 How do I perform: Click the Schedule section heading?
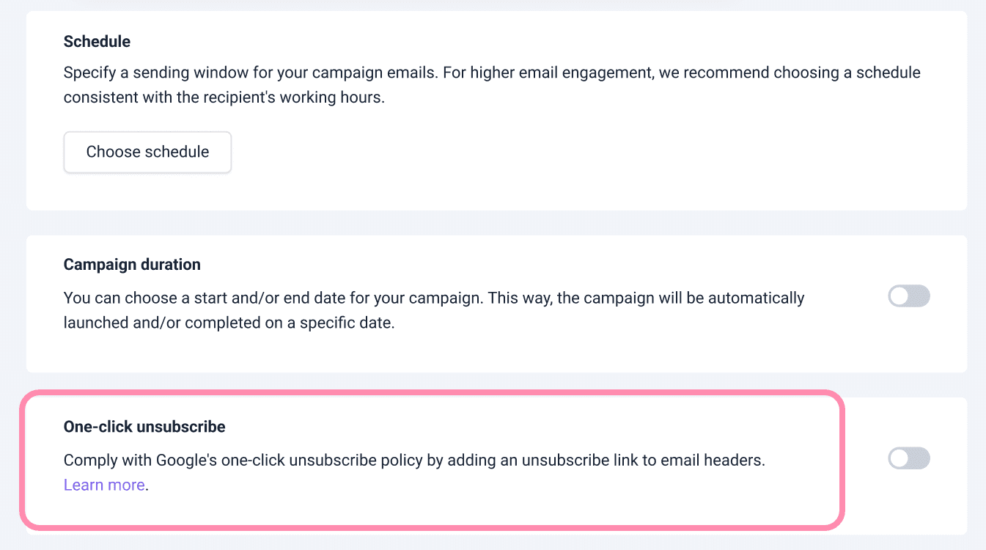(x=97, y=42)
